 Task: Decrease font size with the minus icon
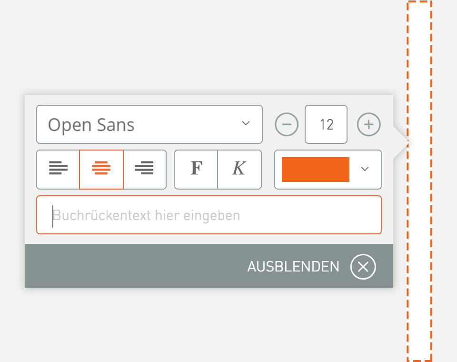(x=286, y=124)
